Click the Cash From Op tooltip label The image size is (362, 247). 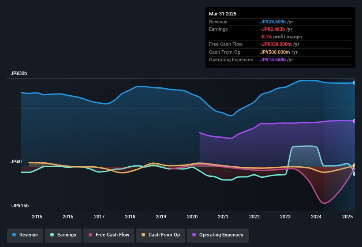224,52
